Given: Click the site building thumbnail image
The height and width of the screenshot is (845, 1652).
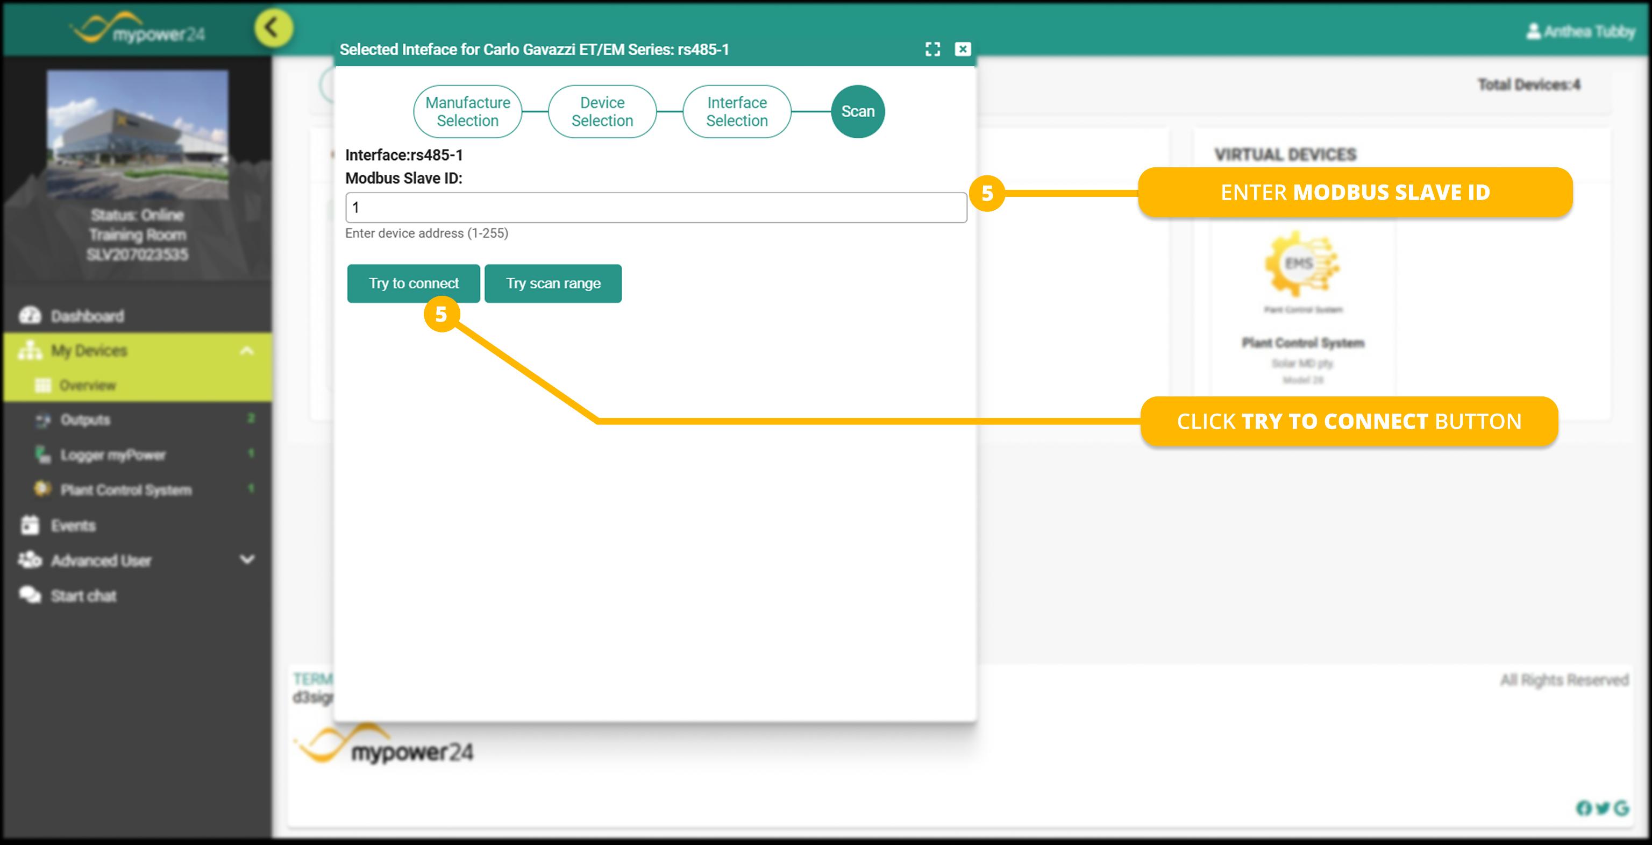Looking at the screenshot, I should point(137,135).
